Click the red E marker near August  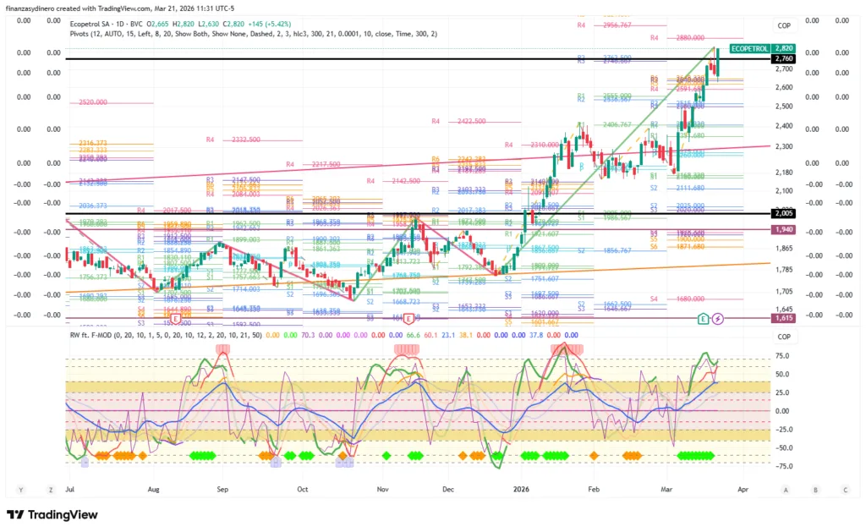pos(175,319)
